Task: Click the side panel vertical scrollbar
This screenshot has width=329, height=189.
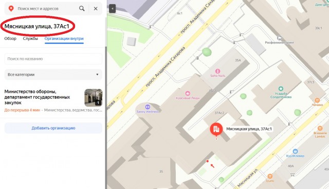Action: (x=106, y=117)
